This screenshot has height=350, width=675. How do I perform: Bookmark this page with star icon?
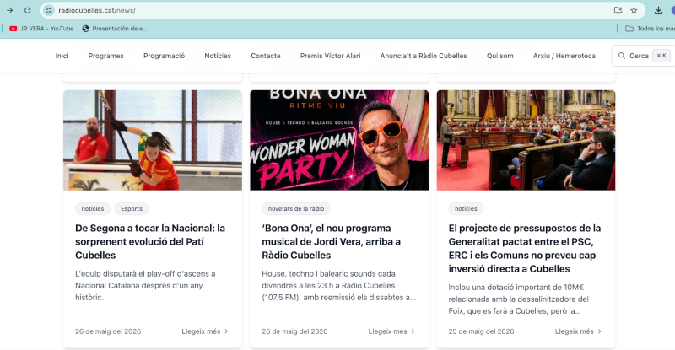(634, 10)
